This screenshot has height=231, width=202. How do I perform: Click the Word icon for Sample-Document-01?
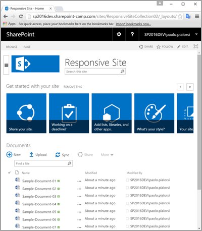click(18, 180)
